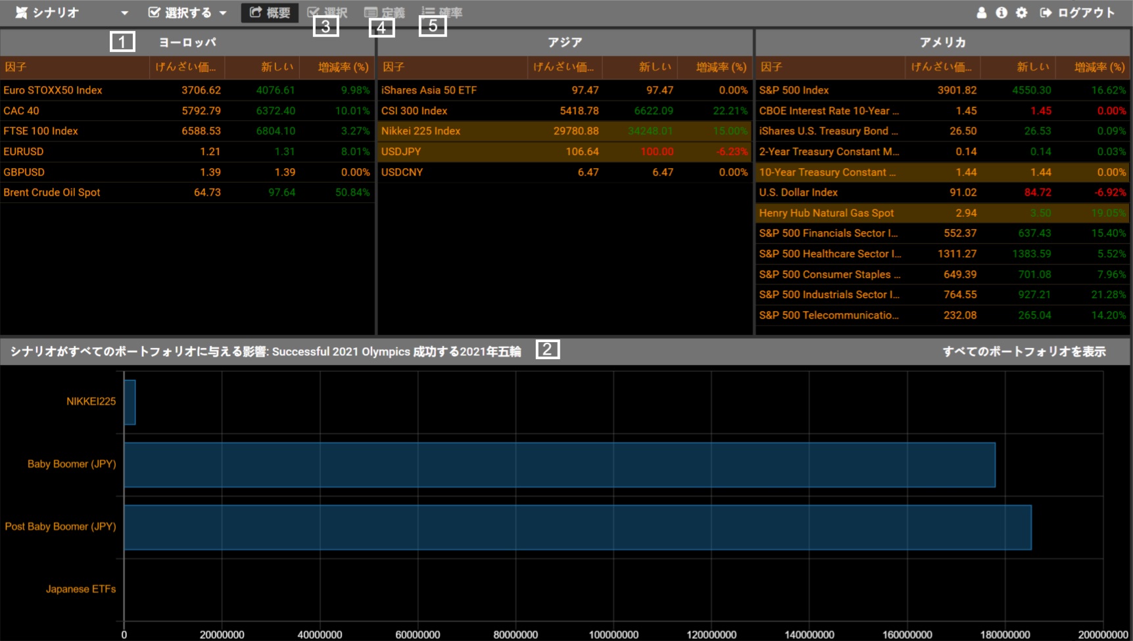
Task: Click new value 84.72 for Dollar Index
Action: [x=1038, y=192]
